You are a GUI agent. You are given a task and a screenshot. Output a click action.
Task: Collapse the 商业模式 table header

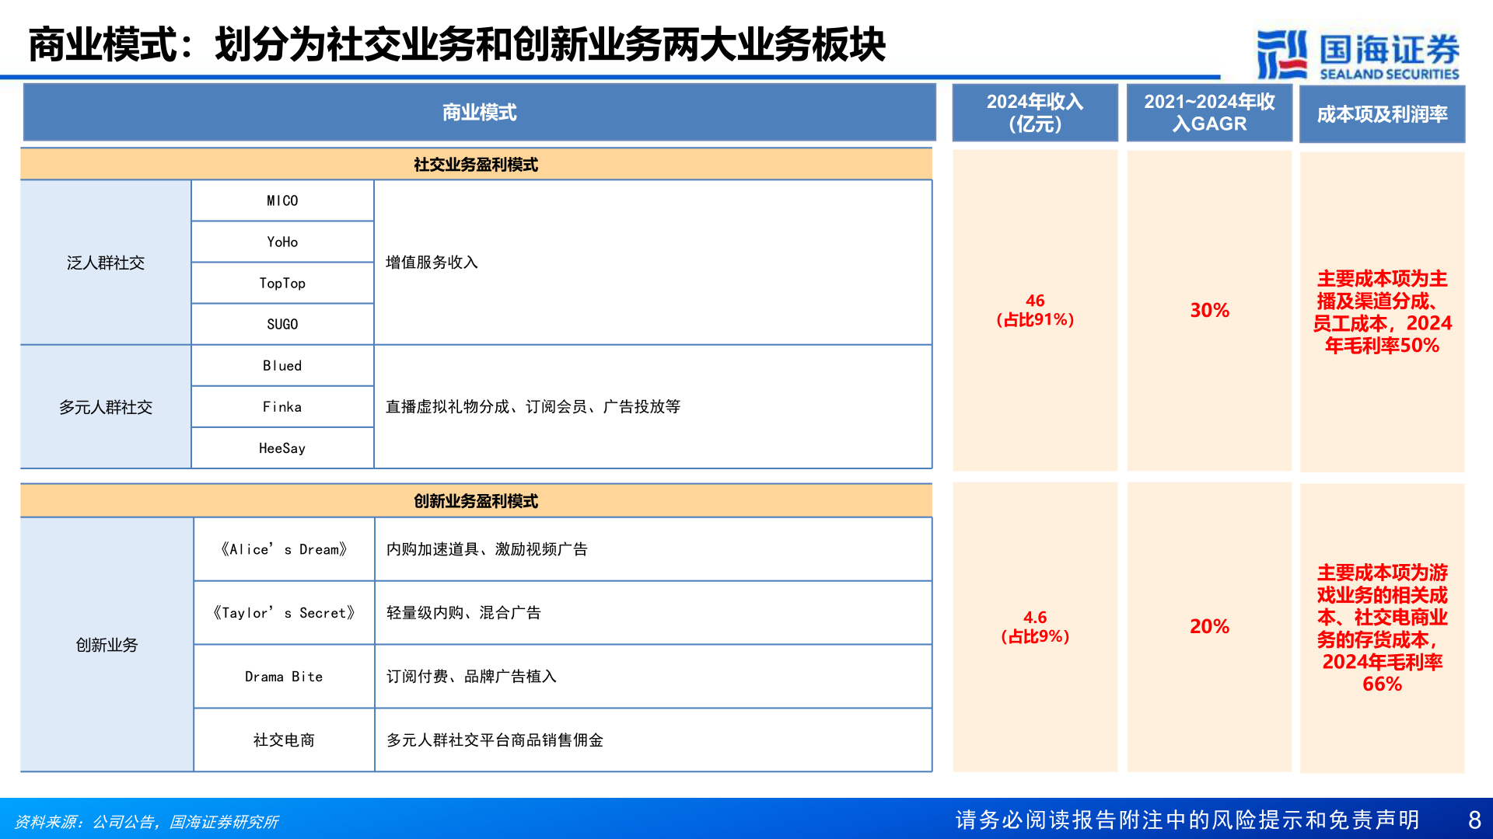(477, 113)
